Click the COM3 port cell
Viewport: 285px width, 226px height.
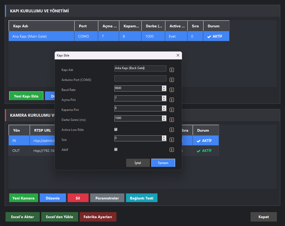coord(86,36)
